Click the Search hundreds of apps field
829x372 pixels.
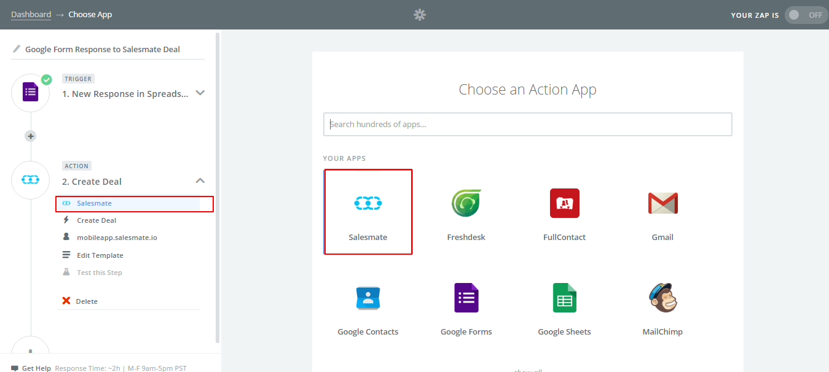pos(528,124)
